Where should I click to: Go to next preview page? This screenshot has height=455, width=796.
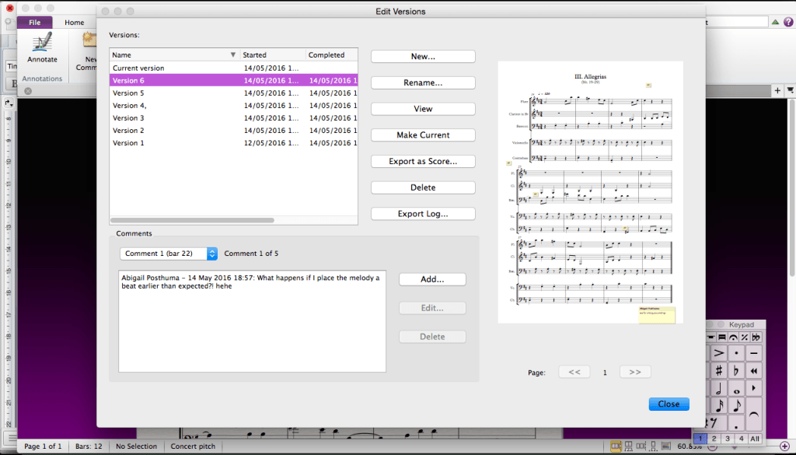tap(635, 372)
